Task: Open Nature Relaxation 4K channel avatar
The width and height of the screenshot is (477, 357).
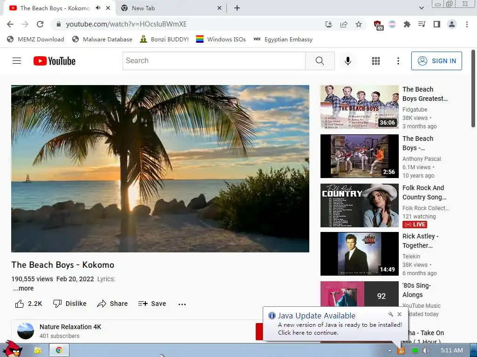Action: tap(26, 331)
